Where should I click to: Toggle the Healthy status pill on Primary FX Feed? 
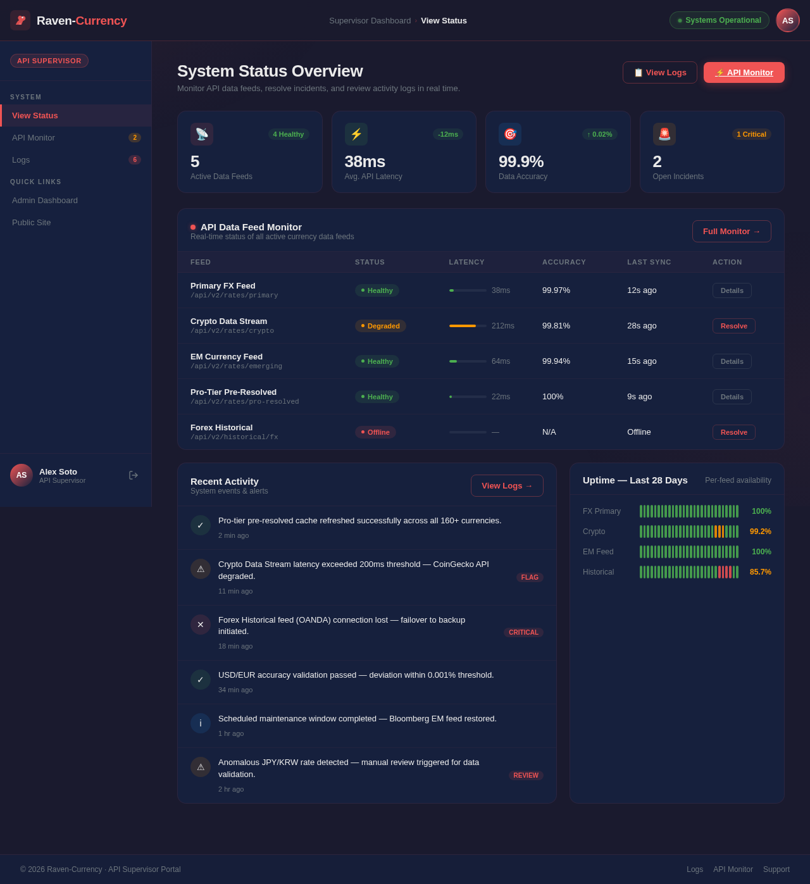[377, 290]
